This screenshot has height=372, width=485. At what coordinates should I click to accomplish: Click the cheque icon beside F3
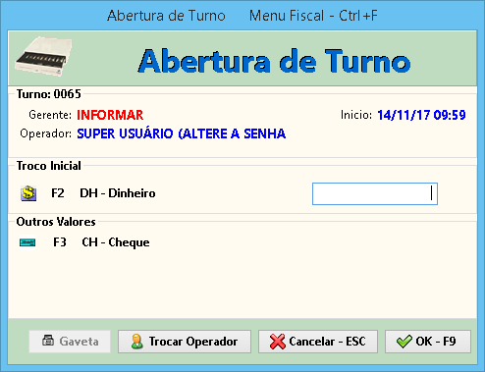pyautogui.click(x=27, y=242)
